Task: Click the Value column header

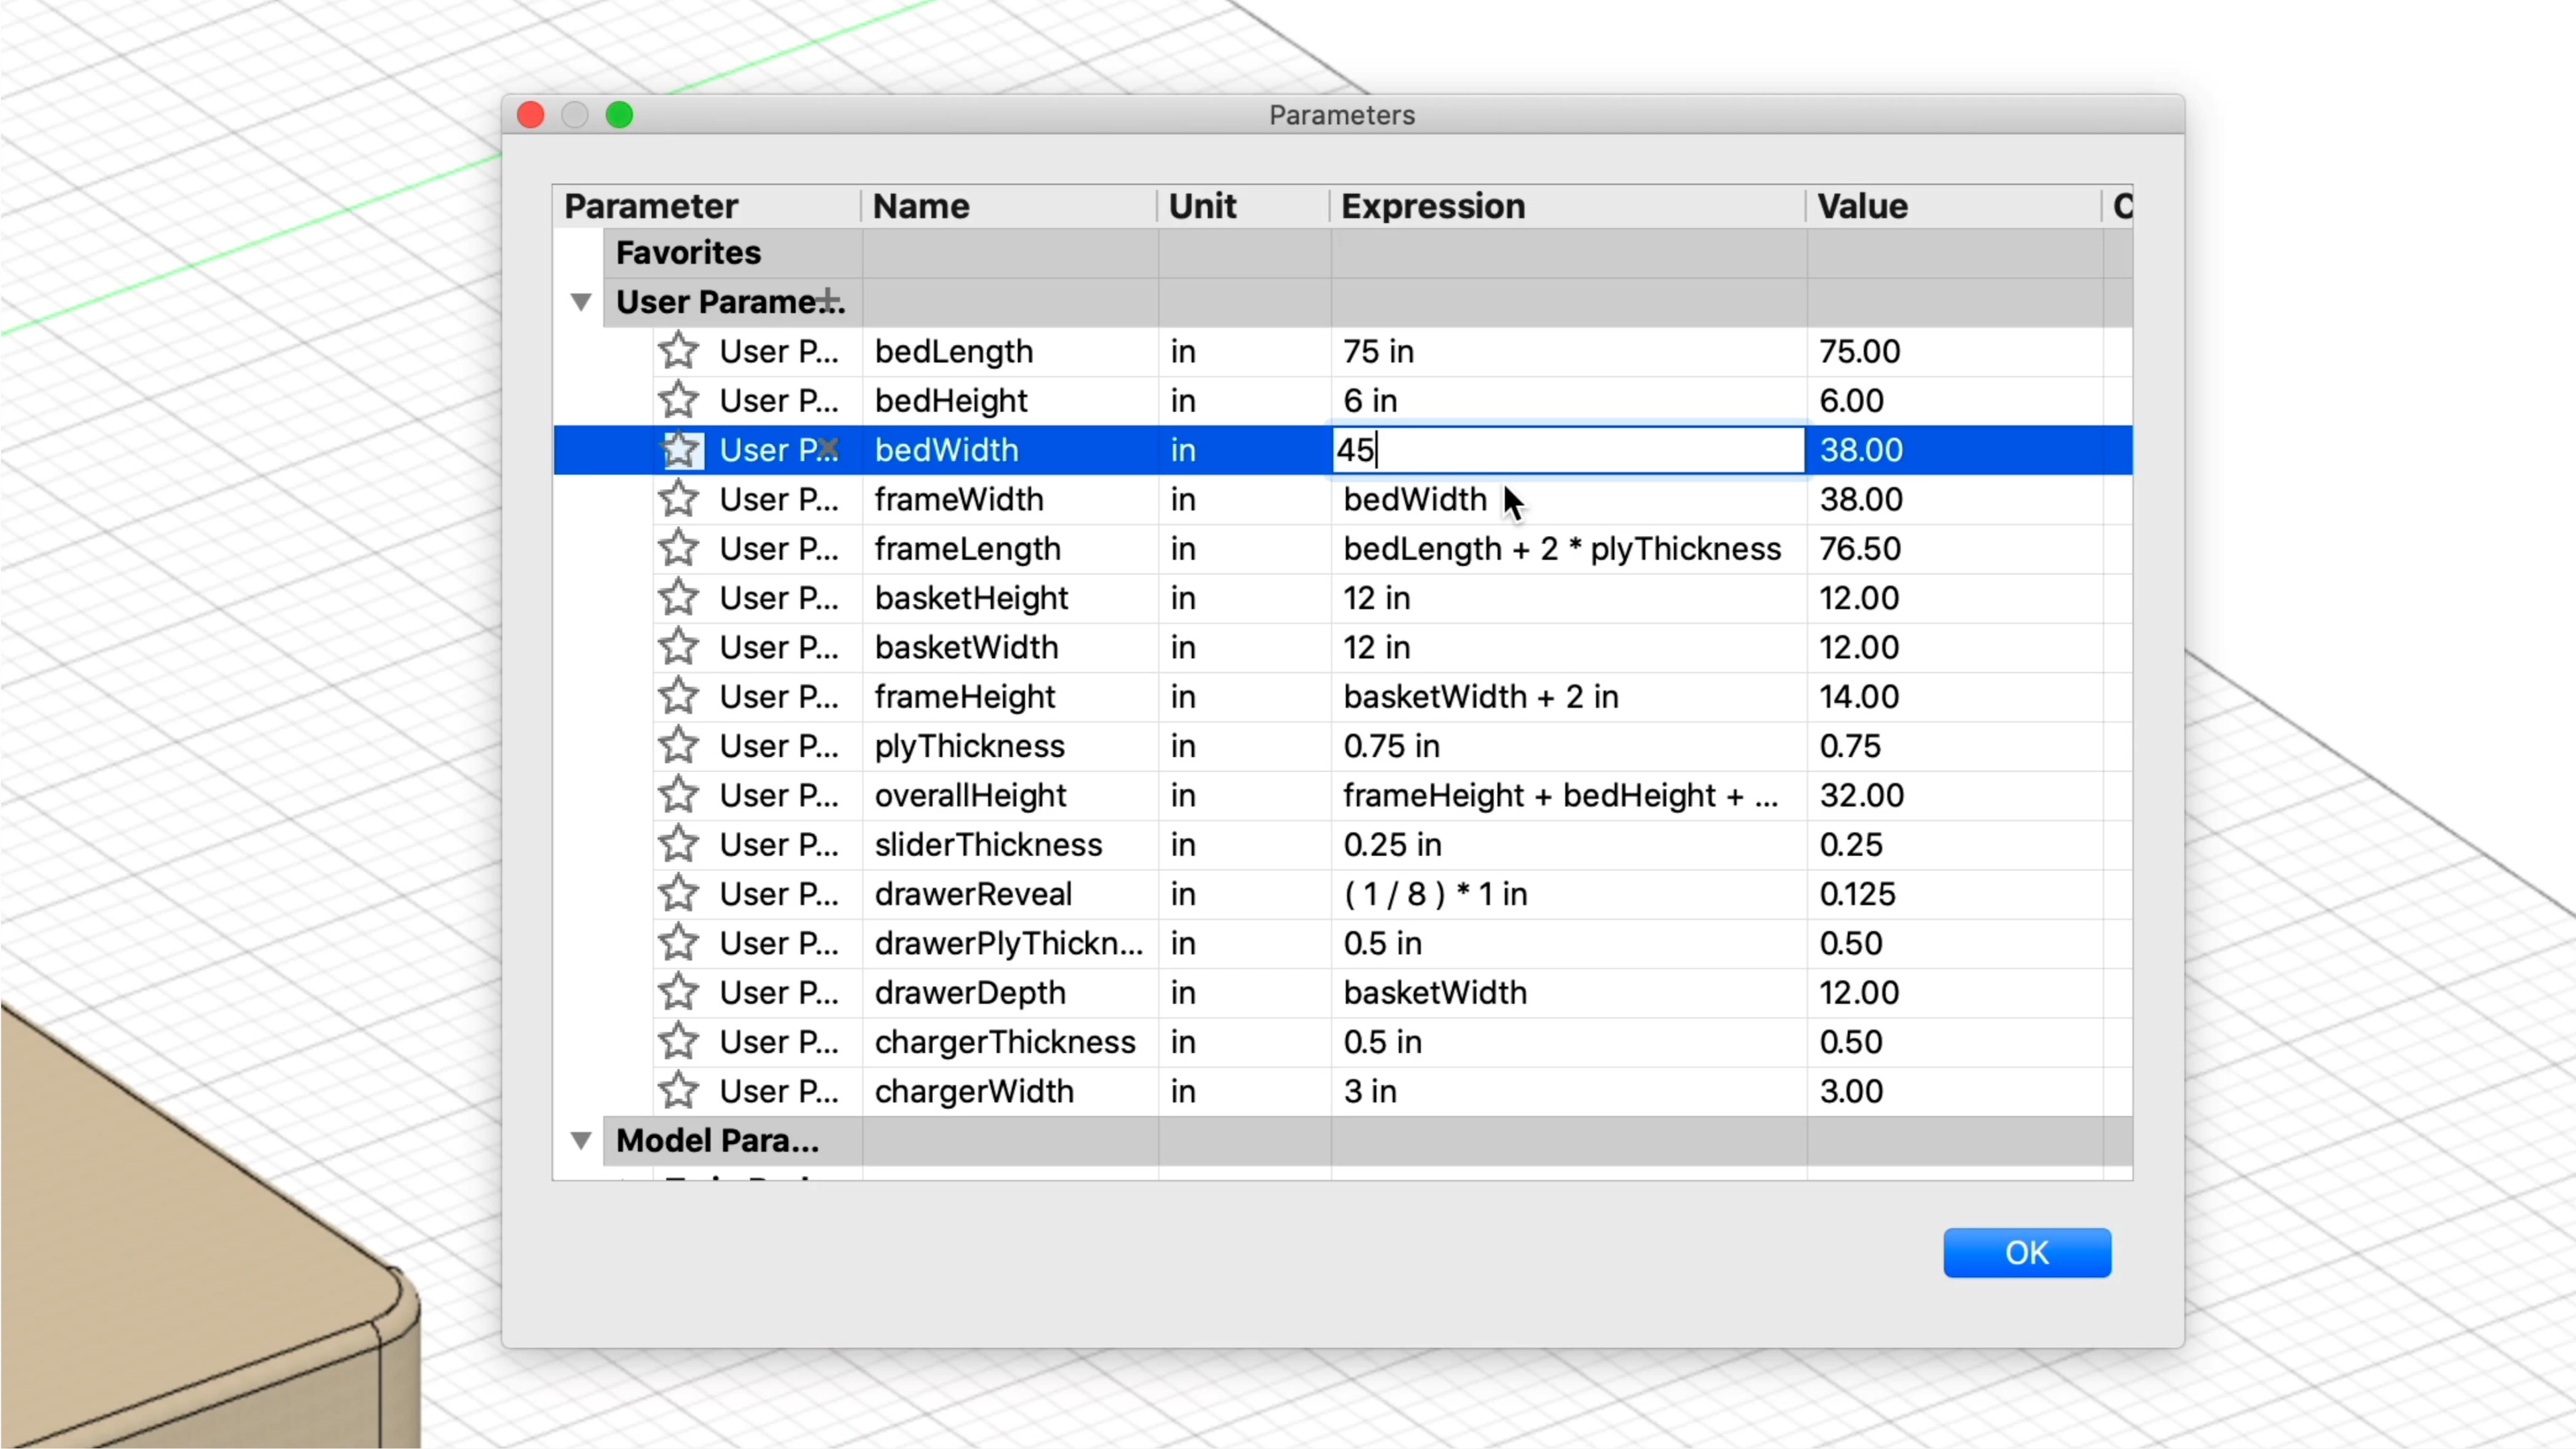Action: tap(1862, 206)
